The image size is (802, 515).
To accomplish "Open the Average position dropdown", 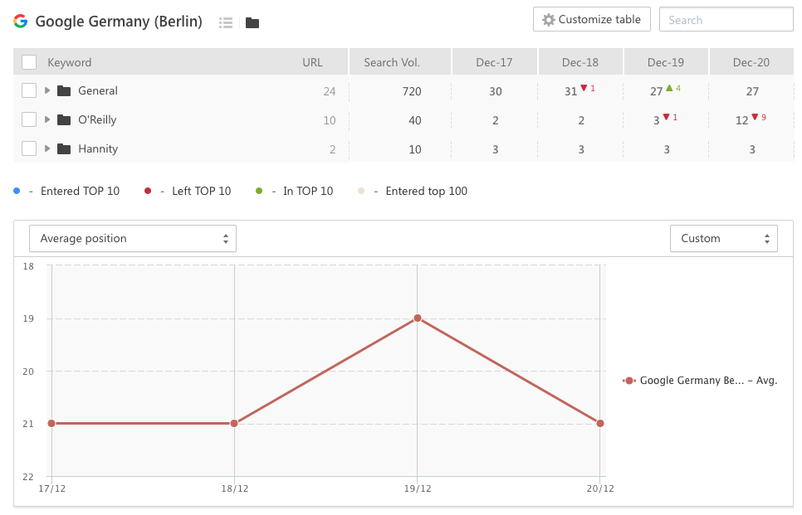I will (133, 239).
